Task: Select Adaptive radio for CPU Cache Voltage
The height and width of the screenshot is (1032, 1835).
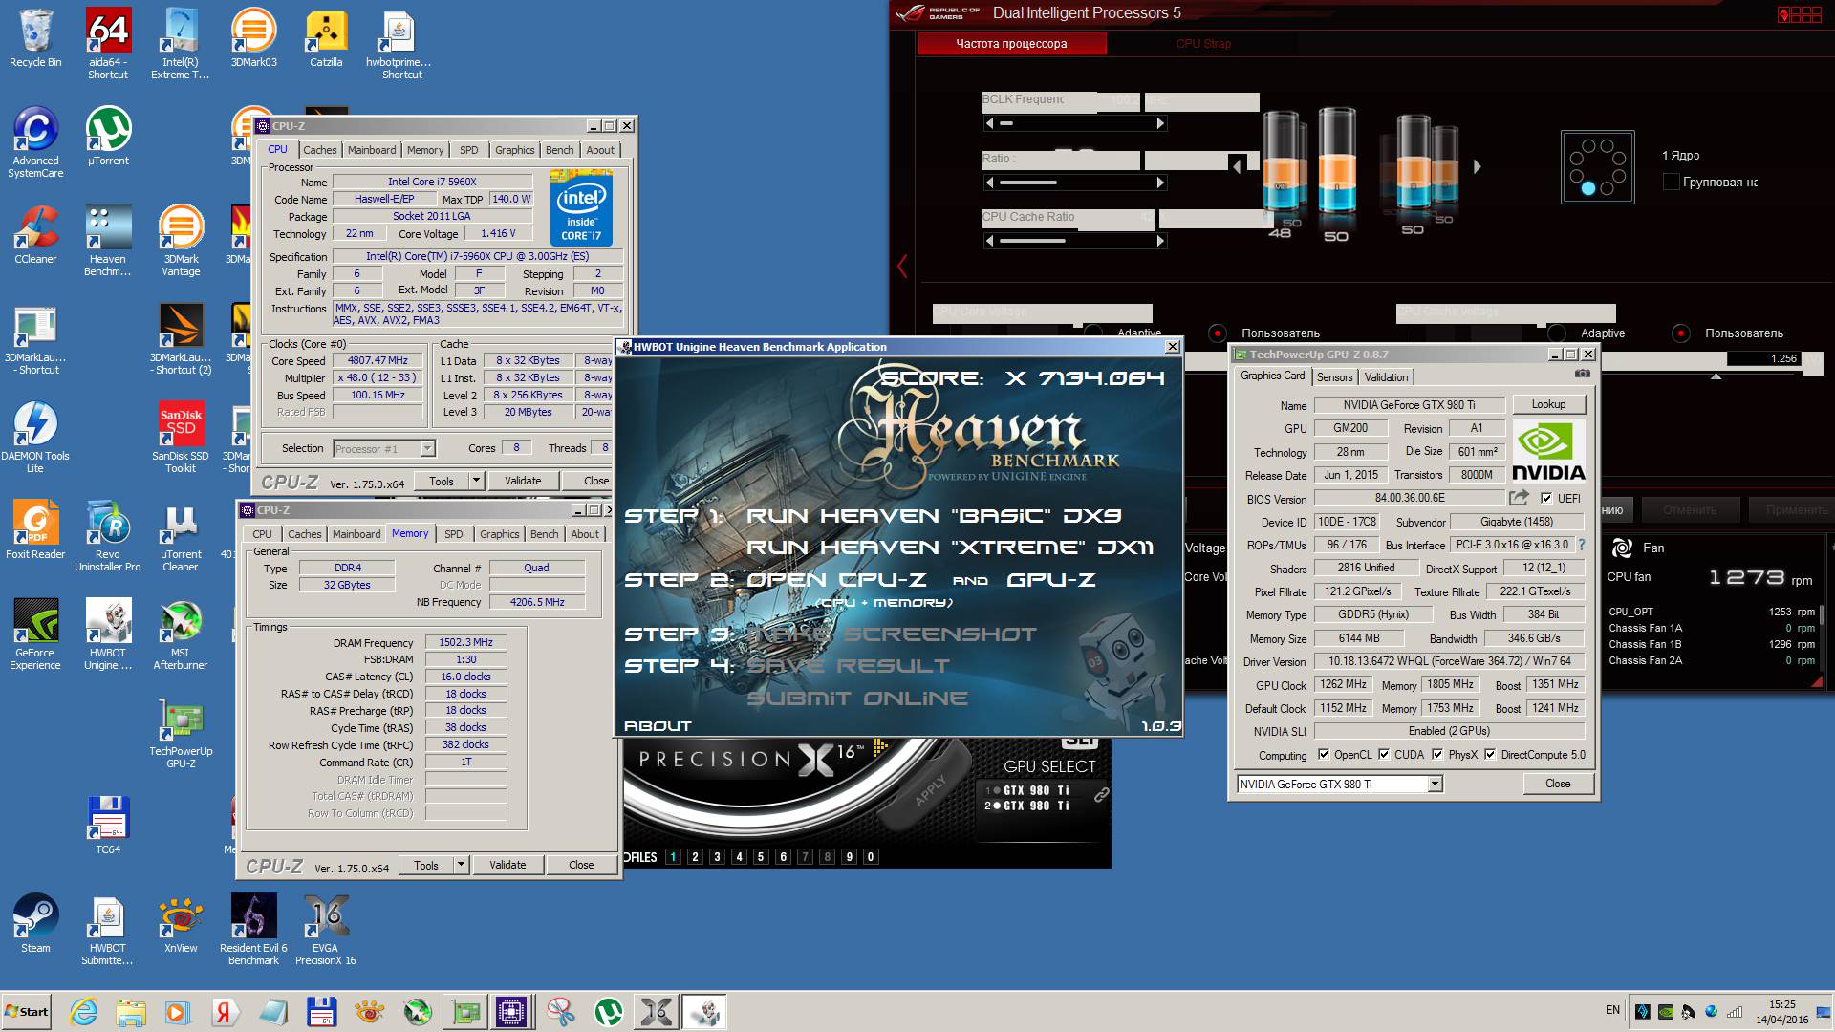Action: click(x=1558, y=333)
